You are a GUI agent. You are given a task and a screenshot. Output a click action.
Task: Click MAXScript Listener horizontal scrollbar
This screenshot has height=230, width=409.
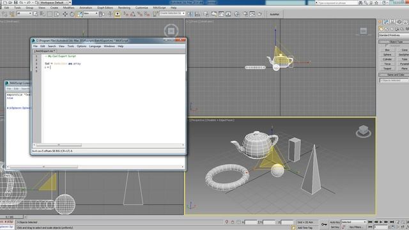point(43,167)
